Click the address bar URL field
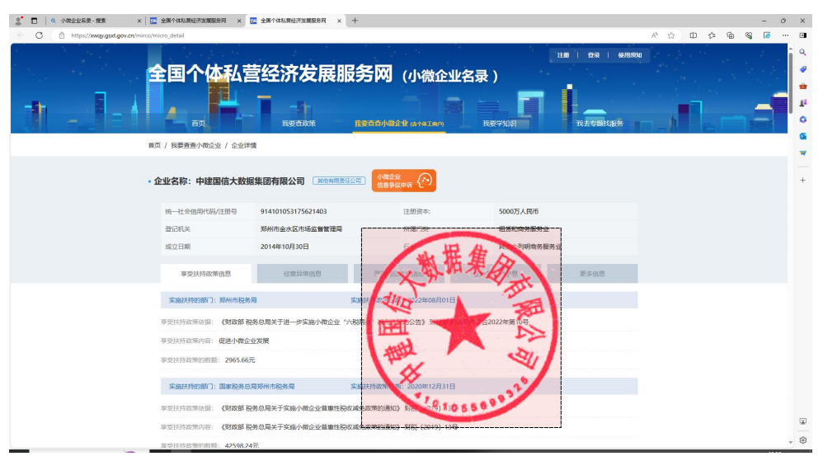The image size is (823, 461). point(330,35)
